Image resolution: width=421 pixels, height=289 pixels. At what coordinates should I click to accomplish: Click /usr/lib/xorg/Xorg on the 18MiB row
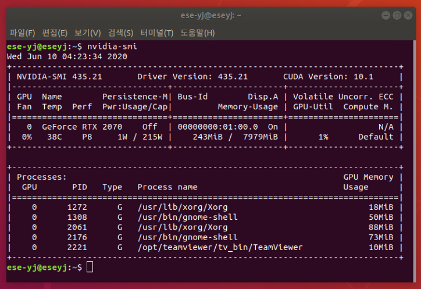pyautogui.click(x=183, y=208)
